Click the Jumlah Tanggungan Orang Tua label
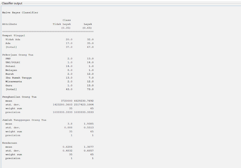 24,120
